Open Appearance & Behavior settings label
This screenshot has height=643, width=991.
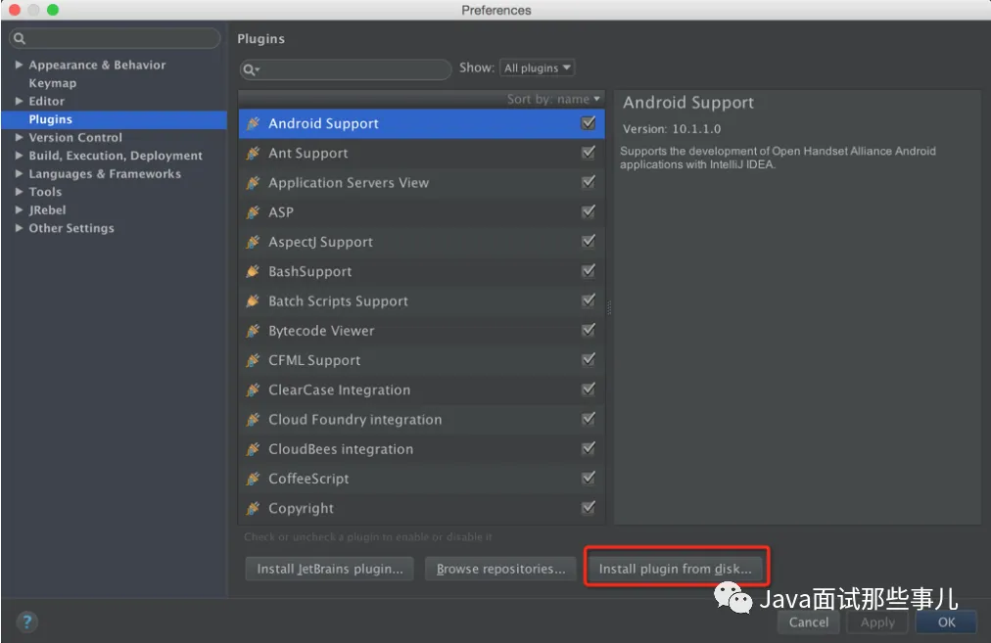pyautogui.click(x=97, y=65)
